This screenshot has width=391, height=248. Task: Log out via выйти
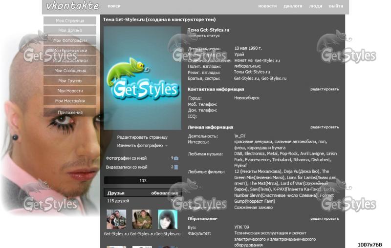coord(336,6)
